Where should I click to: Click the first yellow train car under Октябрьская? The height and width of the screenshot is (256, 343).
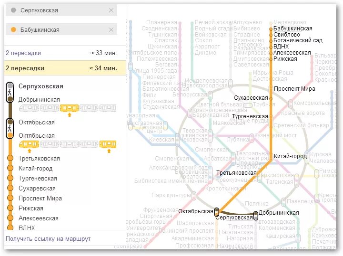[29, 144]
